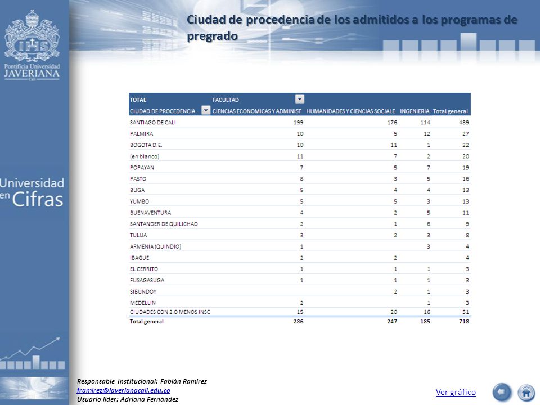Image resolution: width=540 pixels, height=405 pixels.
Task: Click the TOTAL header cell
Action: (x=138, y=100)
